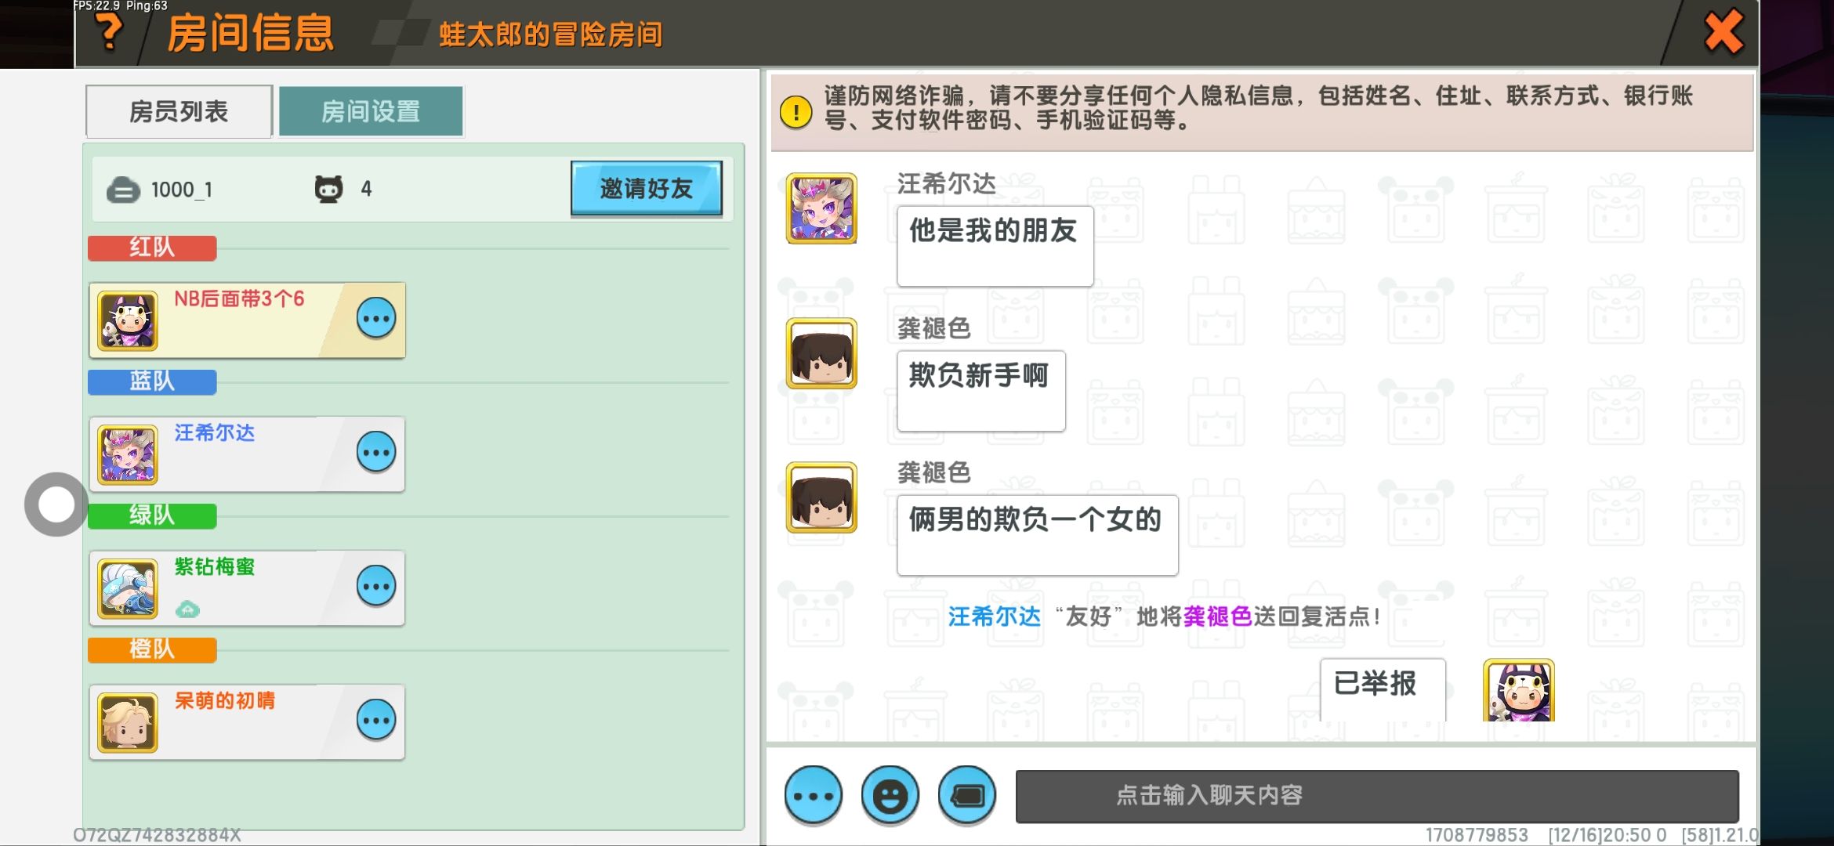This screenshot has height=846, width=1834.
Task: Switch to the 房间设置 tab
Action: 371,111
